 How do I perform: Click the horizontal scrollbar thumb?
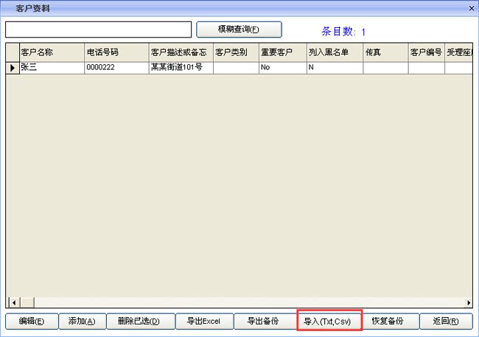coord(27,302)
